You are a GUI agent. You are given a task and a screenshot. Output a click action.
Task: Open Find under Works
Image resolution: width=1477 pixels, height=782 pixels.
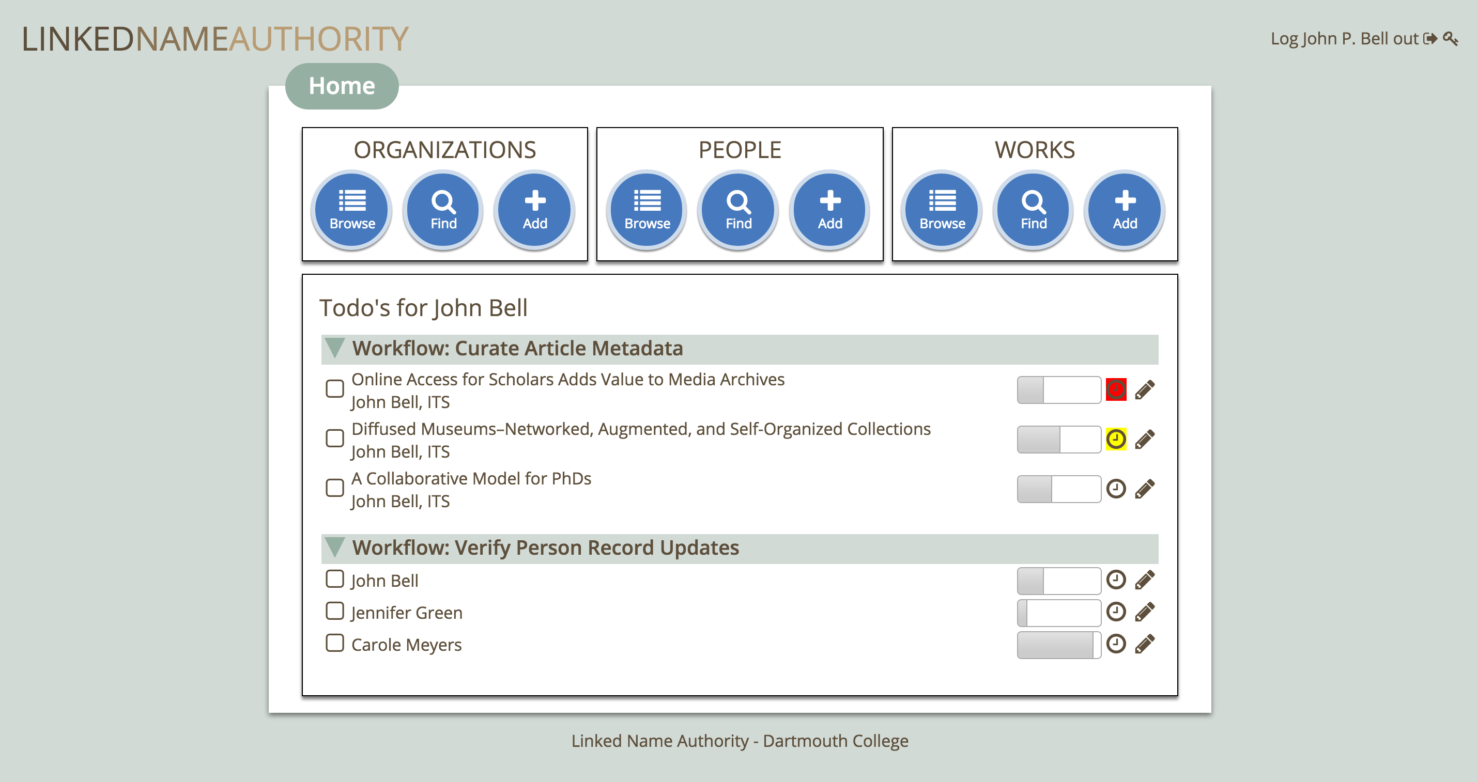[1033, 210]
